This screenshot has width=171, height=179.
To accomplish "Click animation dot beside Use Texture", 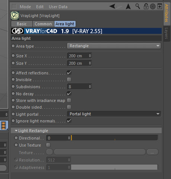I will tap(16, 145).
